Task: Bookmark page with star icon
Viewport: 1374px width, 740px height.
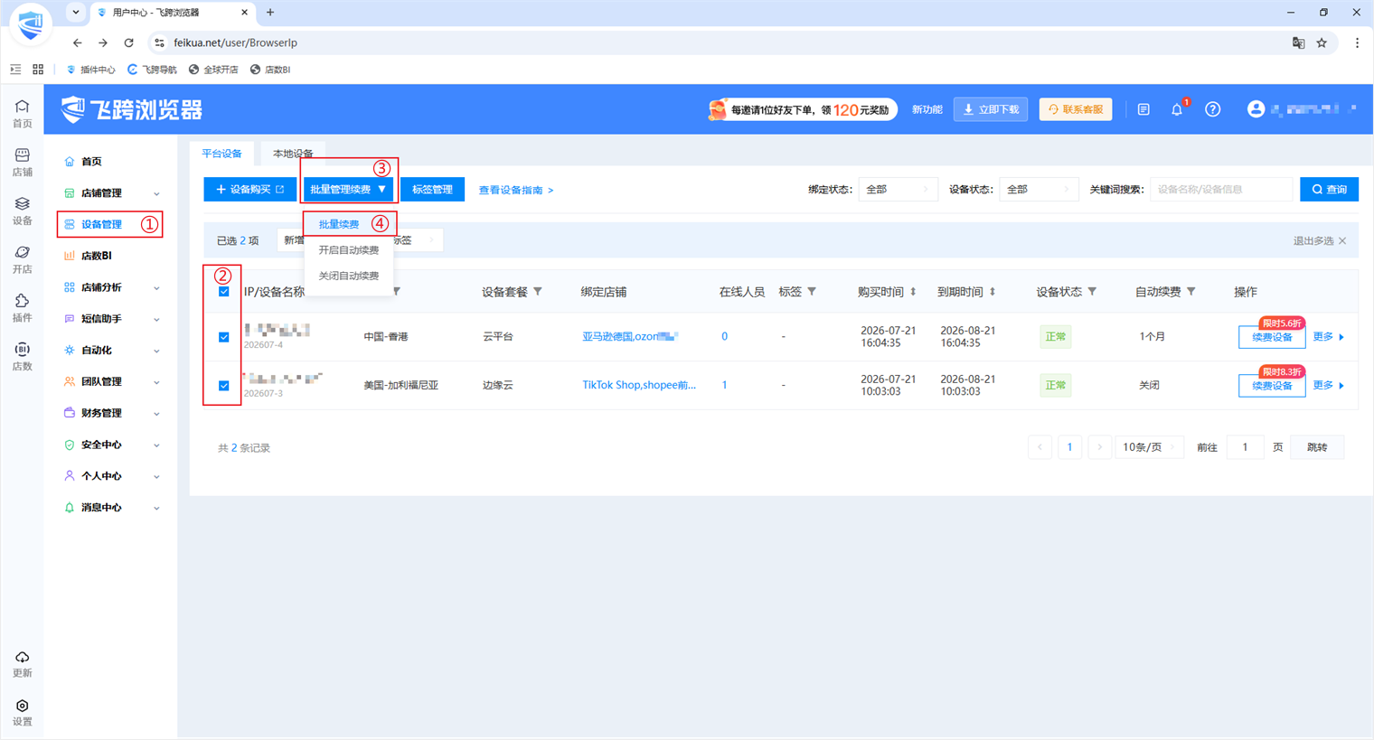Action: 1322,42
